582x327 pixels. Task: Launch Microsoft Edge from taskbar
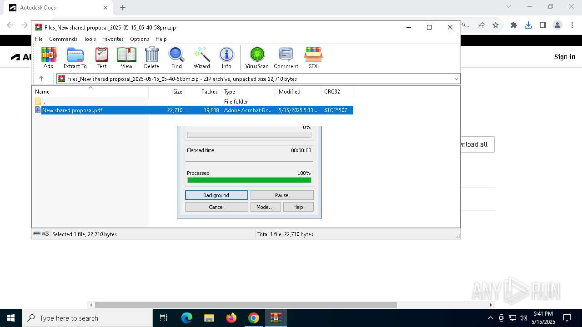[x=187, y=318]
